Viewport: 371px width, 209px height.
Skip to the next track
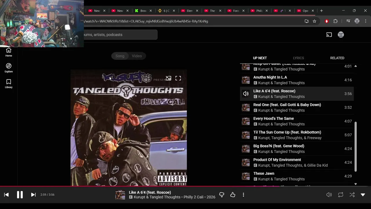(33, 195)
